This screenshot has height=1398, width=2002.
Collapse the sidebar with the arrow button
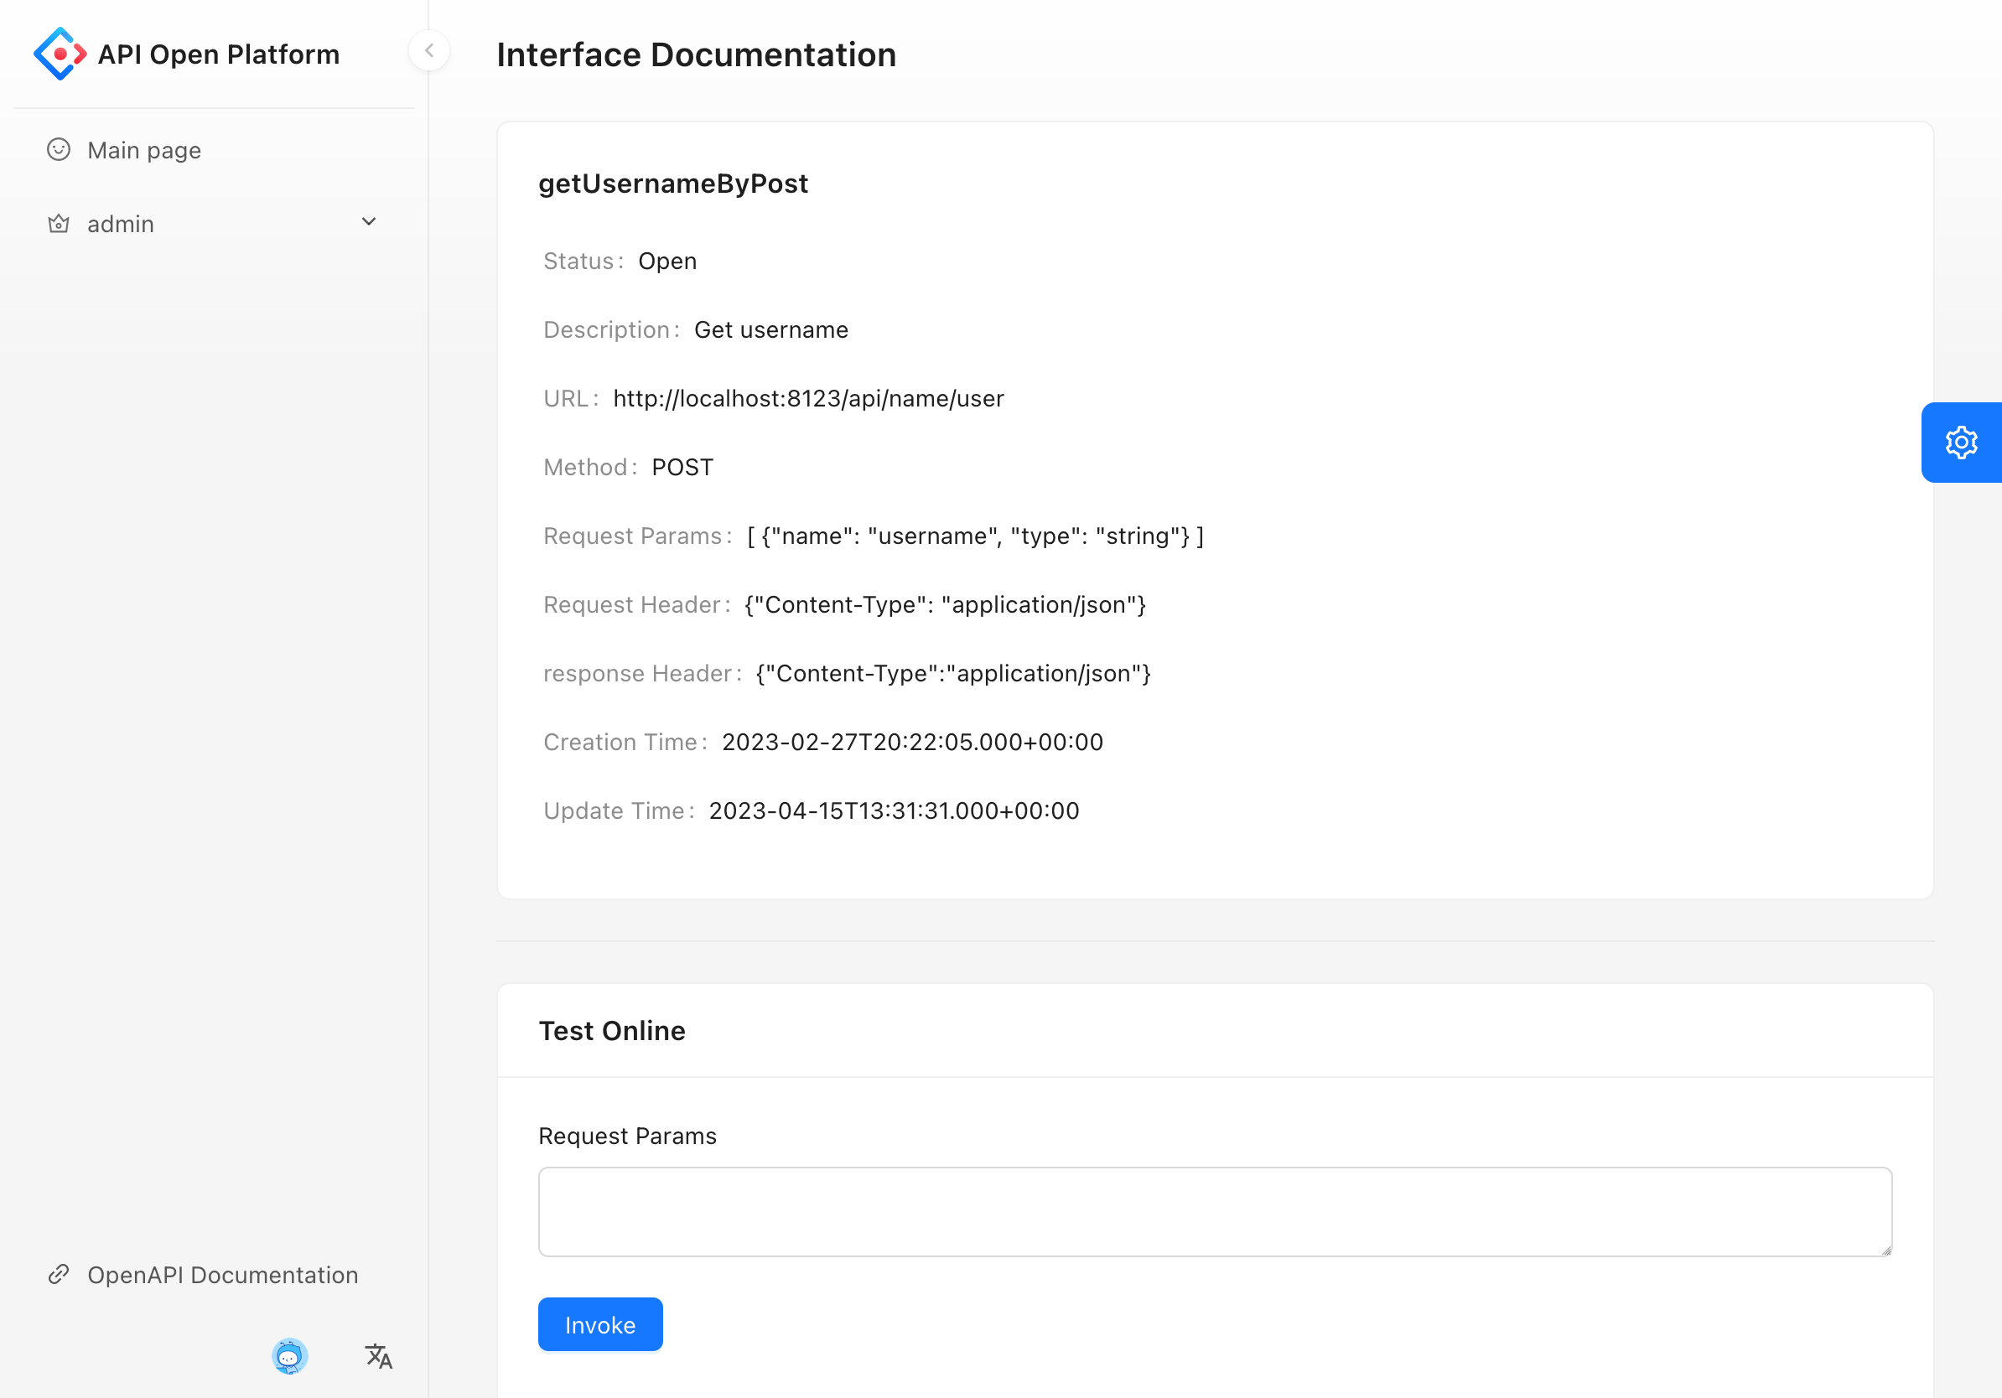429,50
